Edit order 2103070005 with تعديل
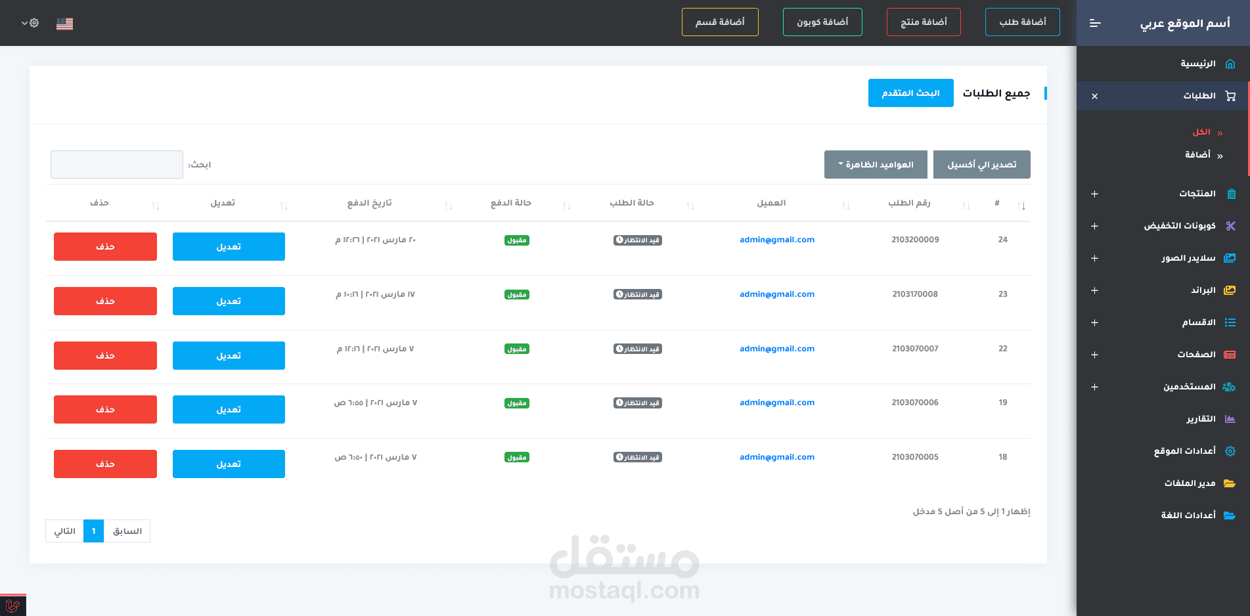Viewport: 1250px width, 616px height. [229, 464]
